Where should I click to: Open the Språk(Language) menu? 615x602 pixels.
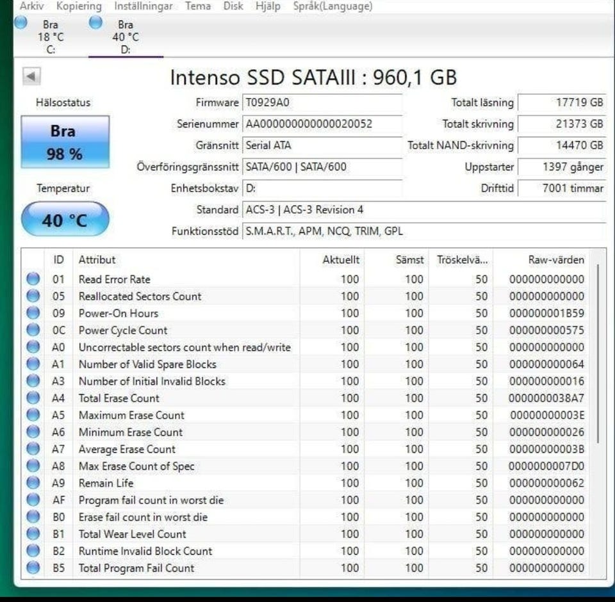332,6
